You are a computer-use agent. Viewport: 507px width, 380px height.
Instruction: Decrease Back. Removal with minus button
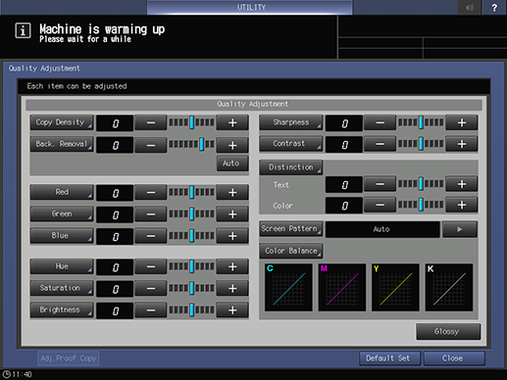click(151, 145)
